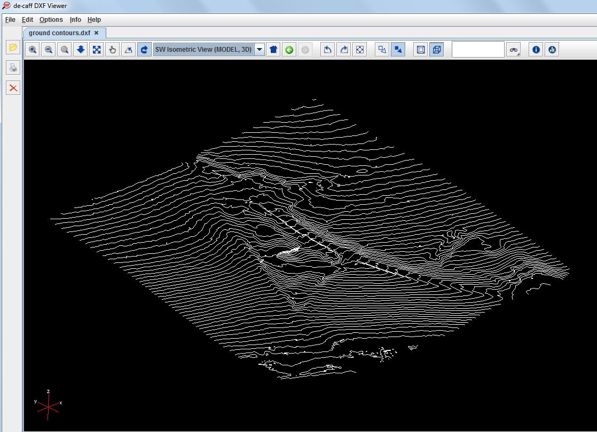Go to previous view with green arrow

289,50
